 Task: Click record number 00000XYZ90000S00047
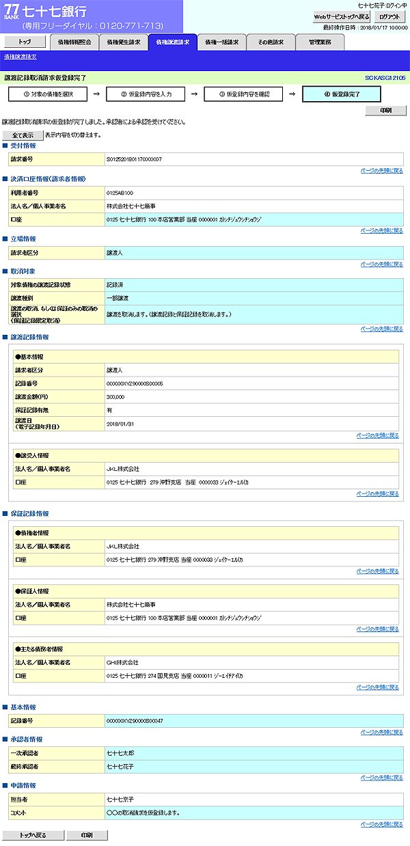point(135,720)
